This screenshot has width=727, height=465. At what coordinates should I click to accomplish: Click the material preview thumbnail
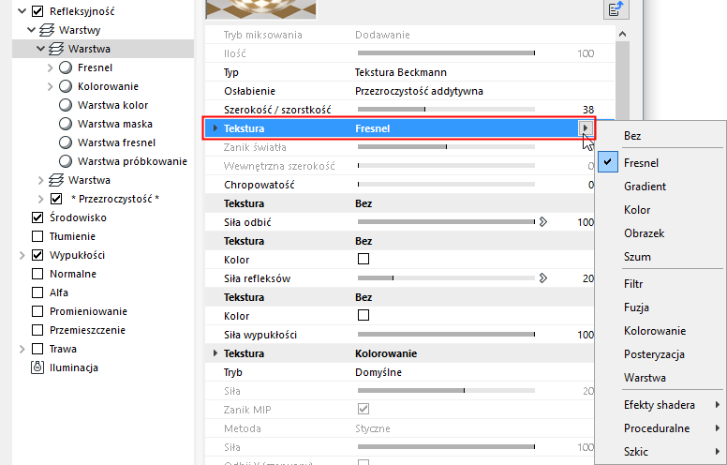pos(260,8)
